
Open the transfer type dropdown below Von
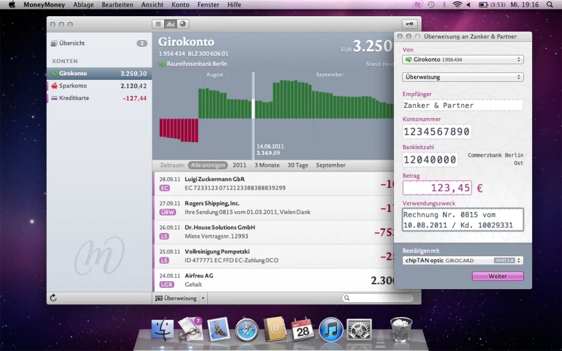point(463,77)
